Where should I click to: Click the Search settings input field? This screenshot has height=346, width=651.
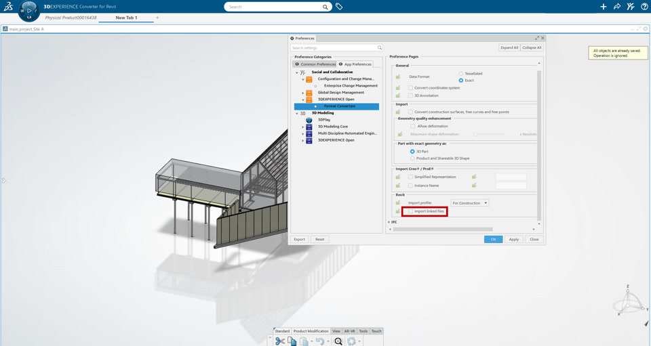click(x=336, y=47)
